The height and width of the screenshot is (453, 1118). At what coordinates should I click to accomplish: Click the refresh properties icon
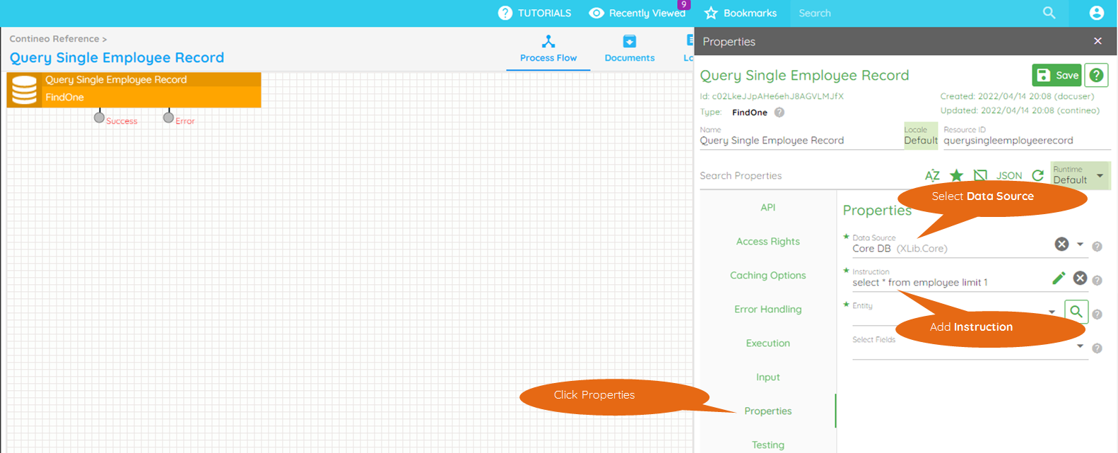point(1037,175)
